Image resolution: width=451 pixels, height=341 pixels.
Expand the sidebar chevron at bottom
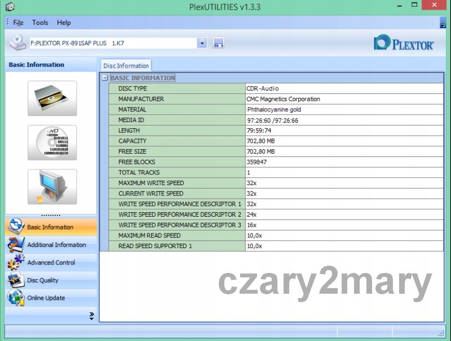tap(91, 316)
